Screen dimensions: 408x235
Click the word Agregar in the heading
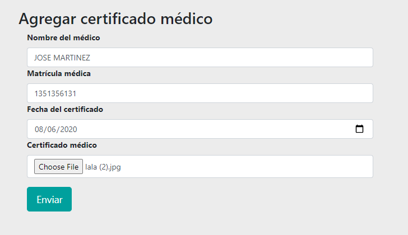(47, 19)
